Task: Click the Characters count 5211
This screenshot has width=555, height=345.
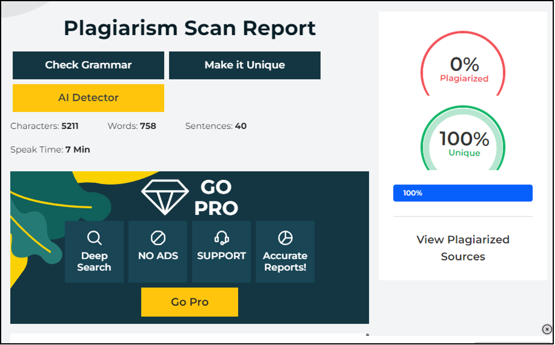Action: tap(70, 126)
